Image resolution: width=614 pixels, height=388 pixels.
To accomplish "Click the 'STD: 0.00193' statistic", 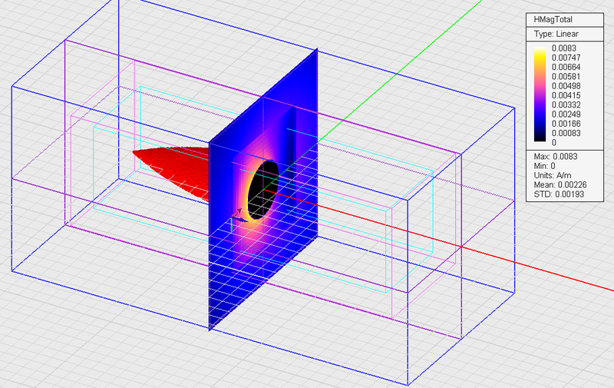I will tap(559, 194).
